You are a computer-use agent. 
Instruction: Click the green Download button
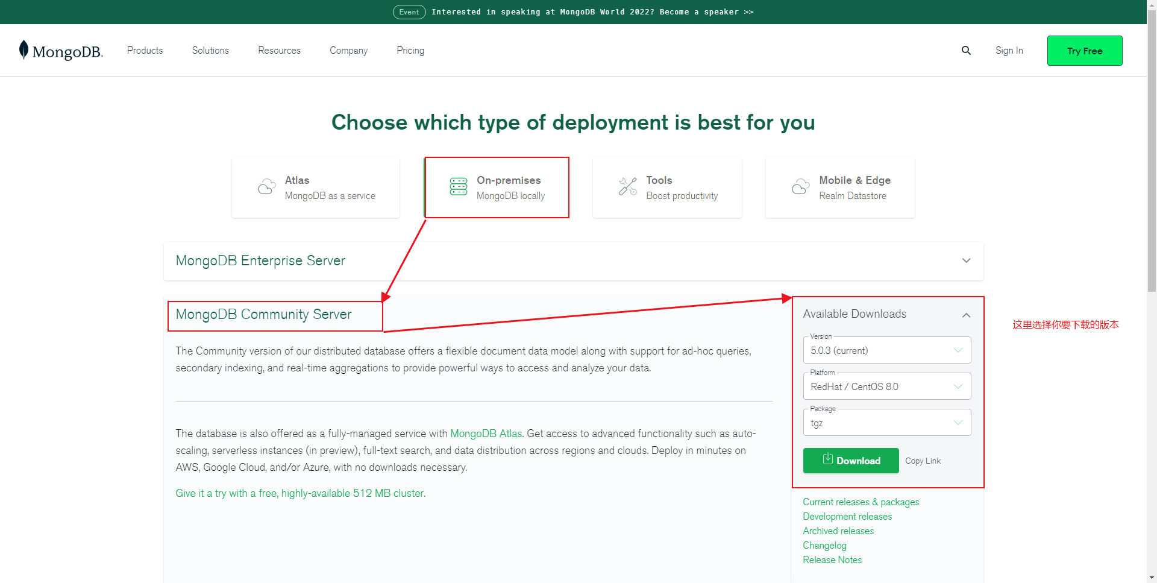coord(851,461)
